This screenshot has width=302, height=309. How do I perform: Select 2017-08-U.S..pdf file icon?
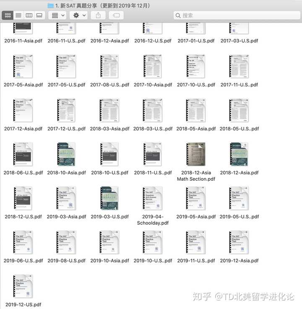point(109,66)
